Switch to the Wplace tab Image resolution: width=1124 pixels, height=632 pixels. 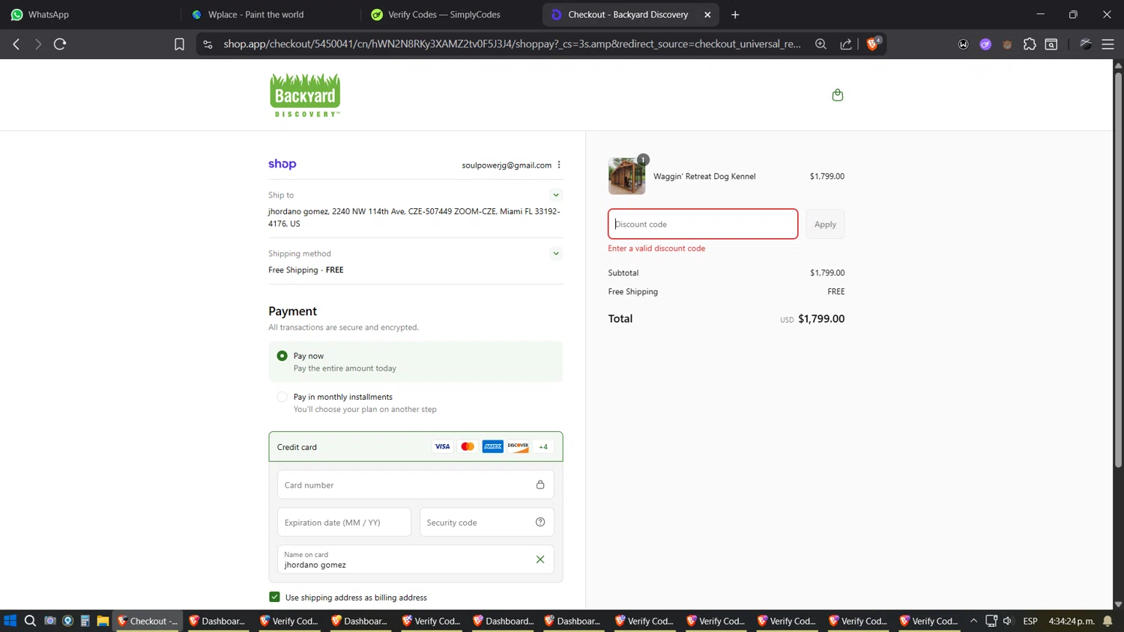point(271,14)
